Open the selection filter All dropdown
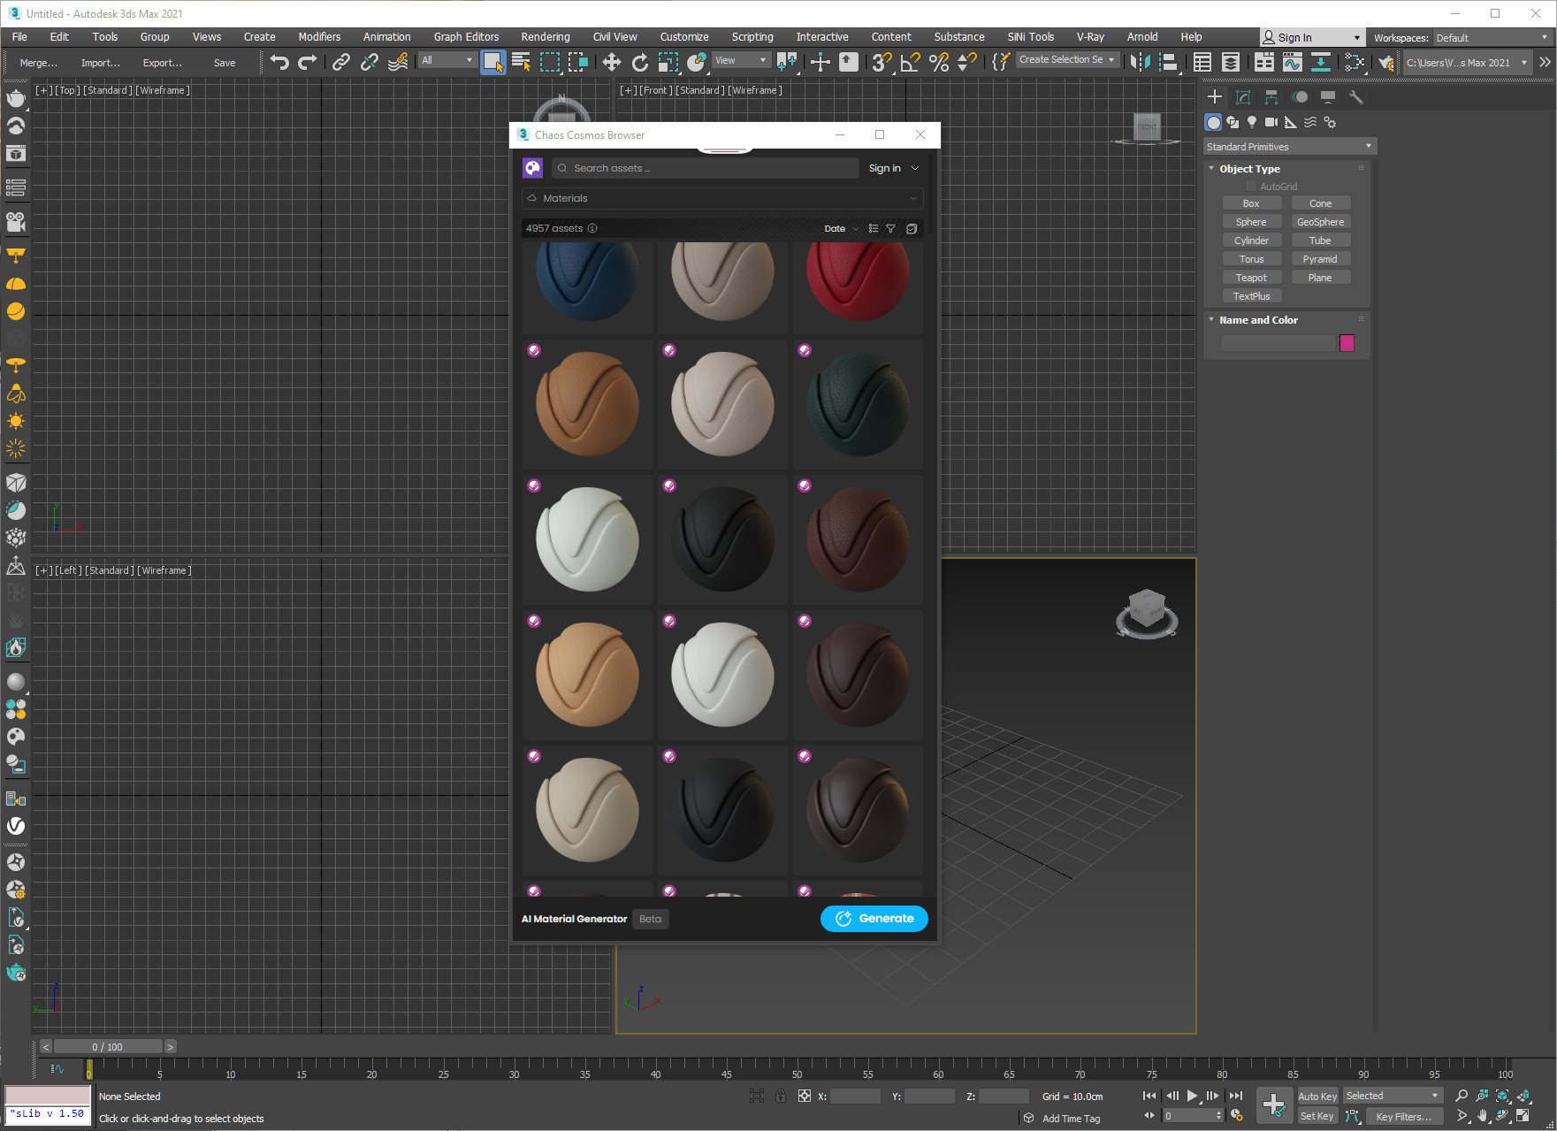The width and height of the screenshot is (1557, 1131). tap(446, 60)
